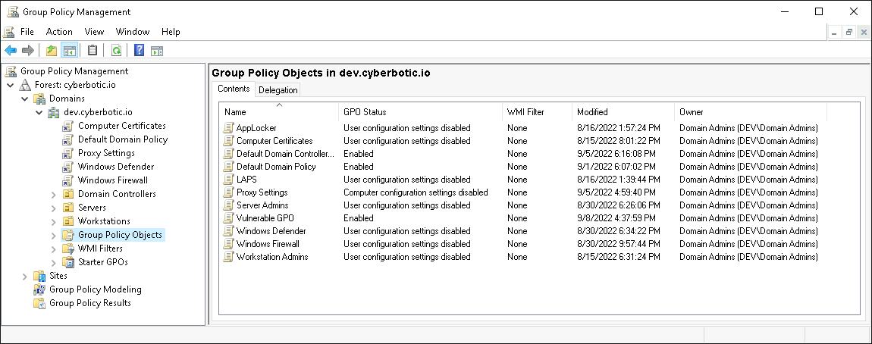The image size is (872, 344).
Task: Click the AppLocker GPO icon in list
Action: (x=227, y=128)
